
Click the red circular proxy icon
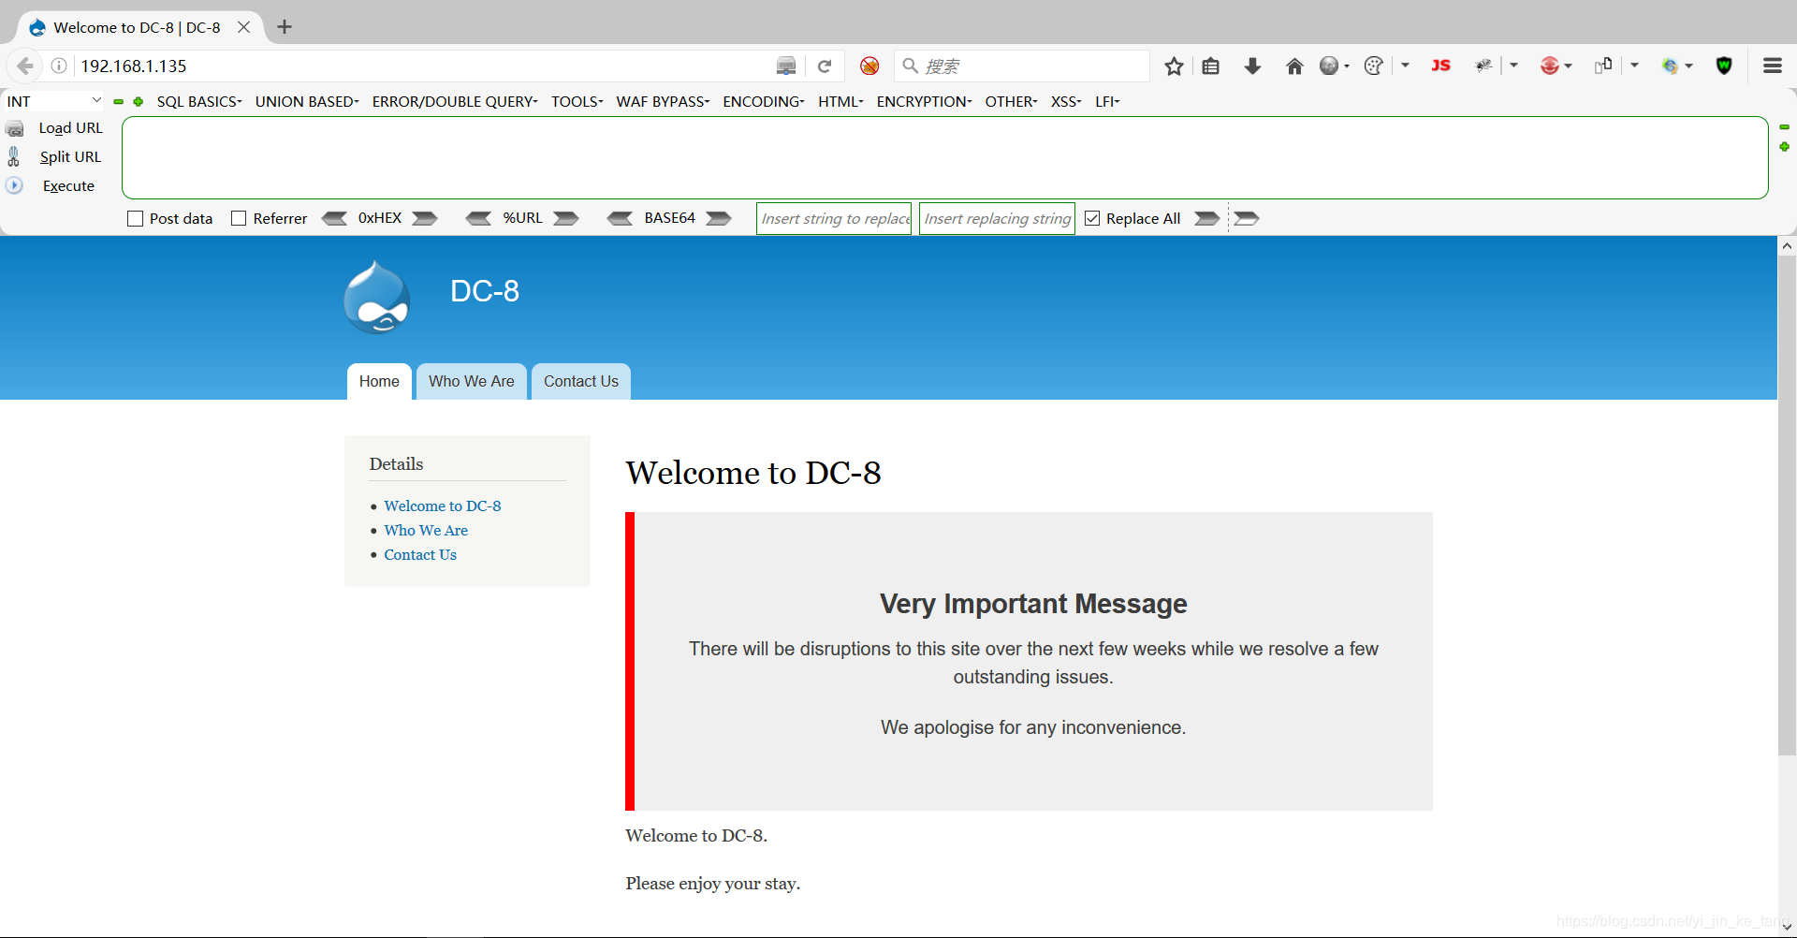[1550, 66]
